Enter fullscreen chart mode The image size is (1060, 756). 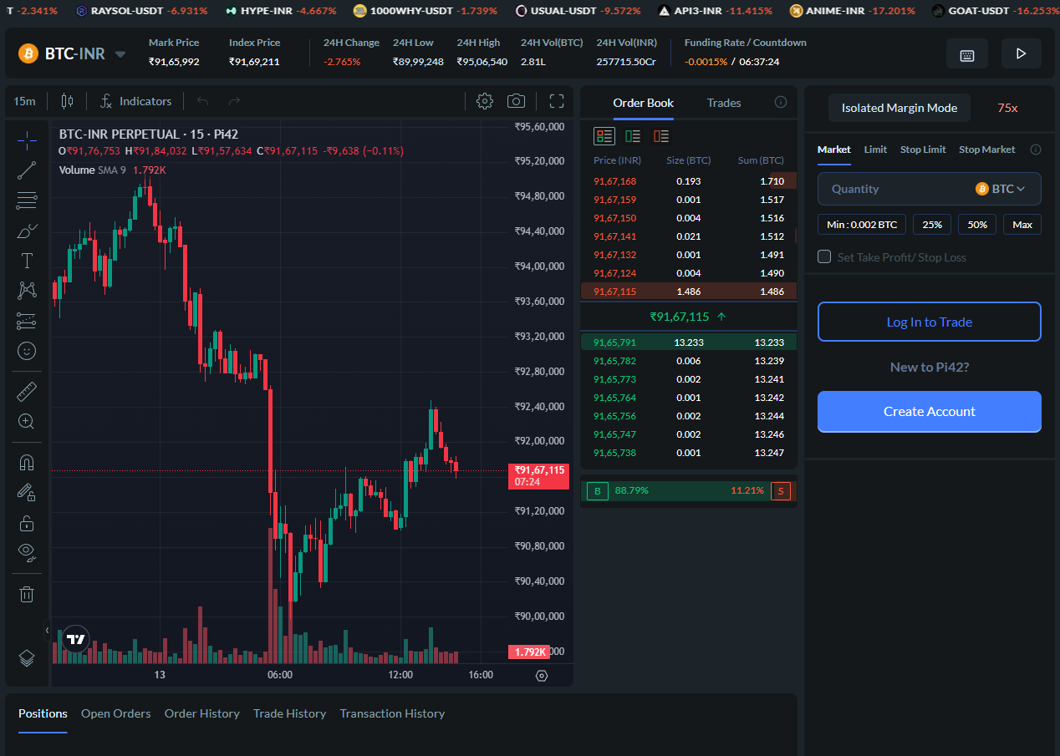(x=557, y=101)
